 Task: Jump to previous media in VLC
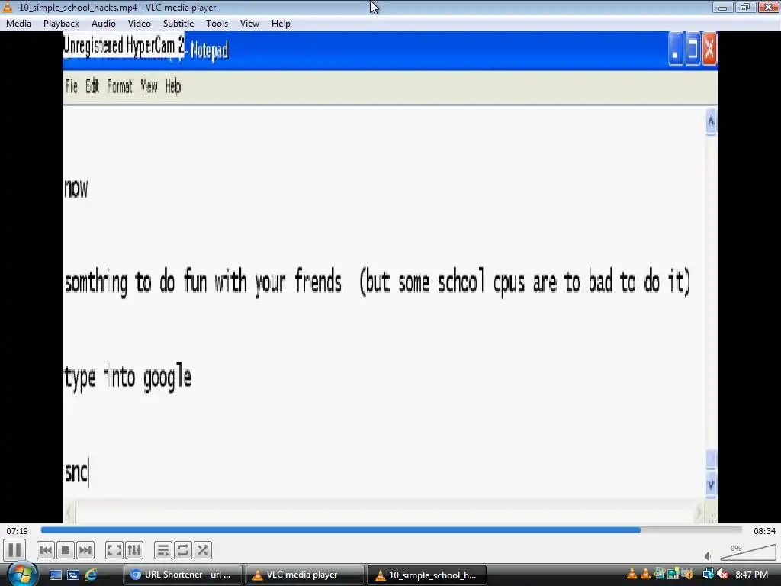coord(45,550)
